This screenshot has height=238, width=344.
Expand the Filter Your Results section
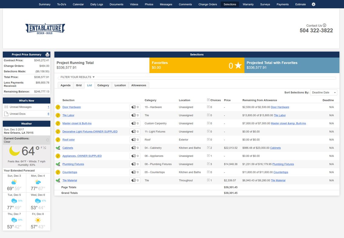click(x=78, y=77)
